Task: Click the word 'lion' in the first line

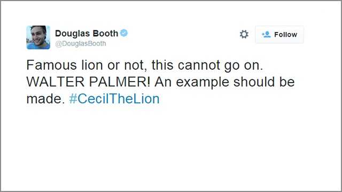Action: click(x=92, y=65)
